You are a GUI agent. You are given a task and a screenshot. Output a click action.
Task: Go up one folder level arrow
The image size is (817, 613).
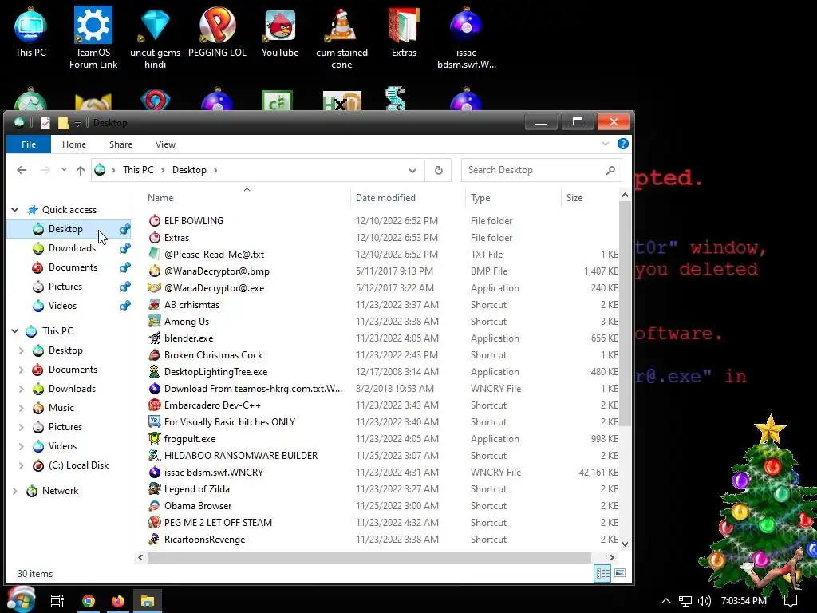[81, 170]
